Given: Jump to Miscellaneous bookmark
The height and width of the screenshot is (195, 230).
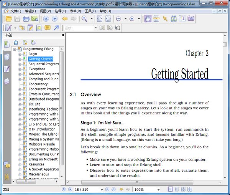Looking at the screenshot, I should click(x=39, y=174).
